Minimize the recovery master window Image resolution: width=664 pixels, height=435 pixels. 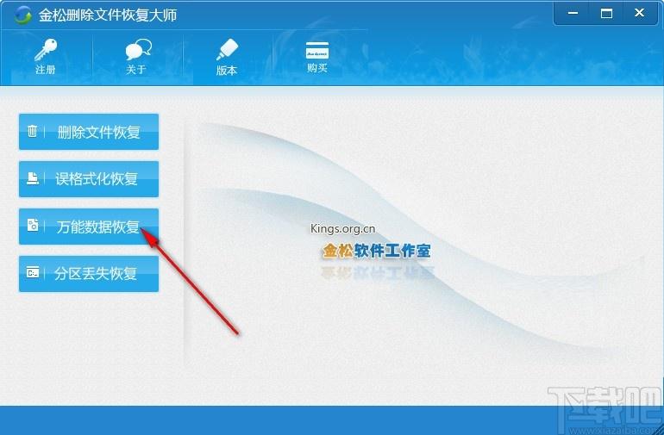[573, 13]
